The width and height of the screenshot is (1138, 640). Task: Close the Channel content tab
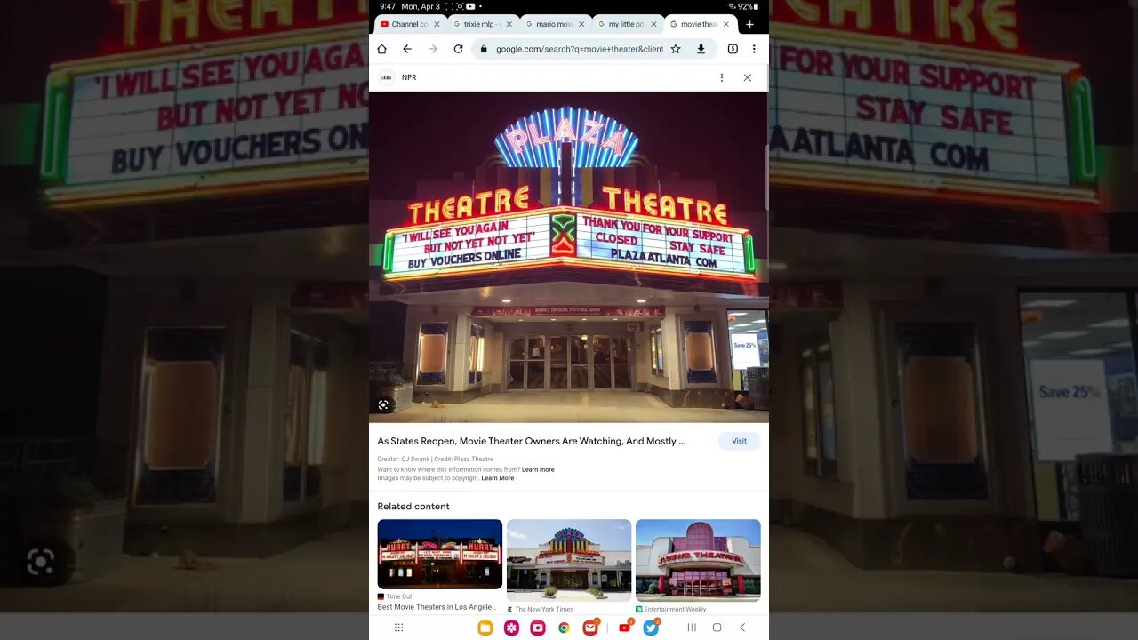(x=437, y=24)
